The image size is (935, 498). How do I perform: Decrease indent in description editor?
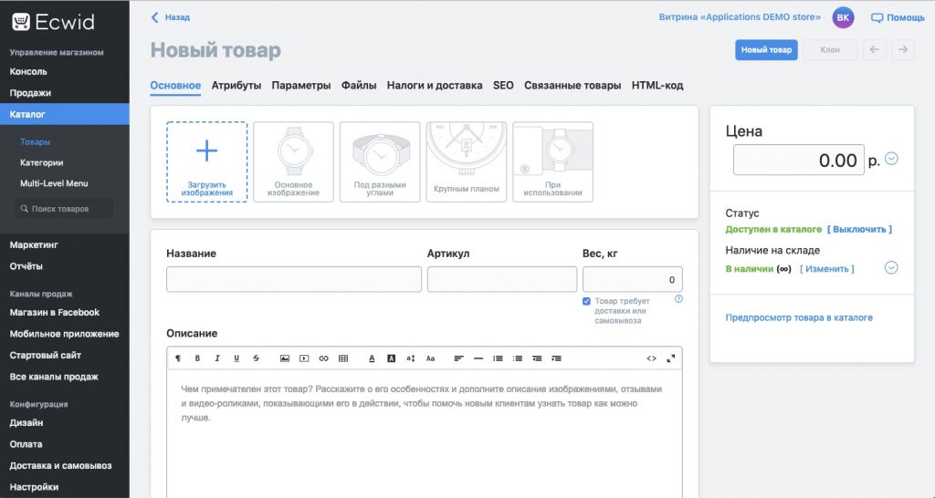tap(537, 358)
